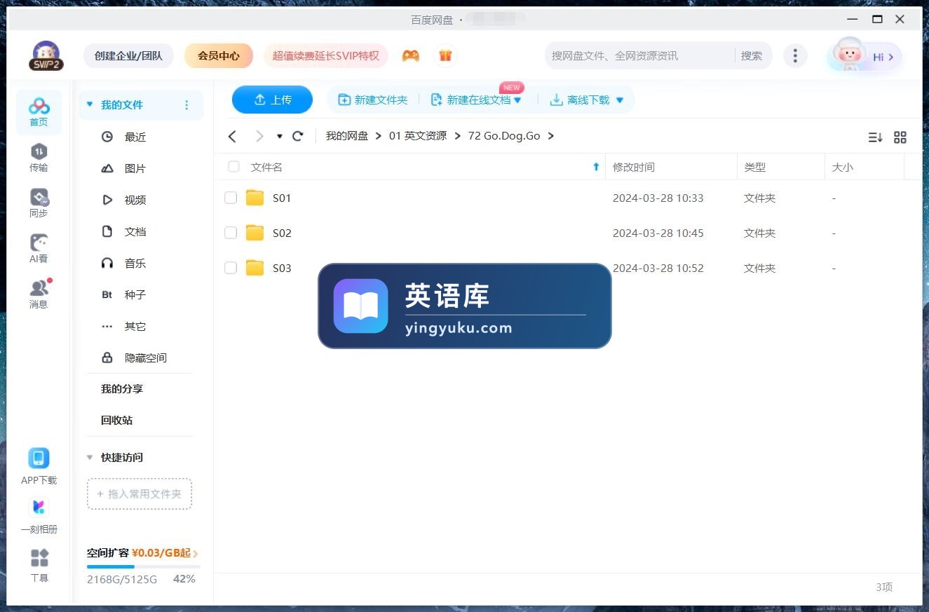Navigate back with left arrow
929x612 pixels.
(x=233, y=136)
